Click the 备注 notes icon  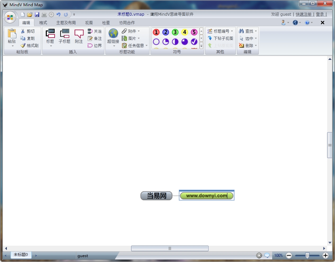pyautogui.click(x=95, y=38)
